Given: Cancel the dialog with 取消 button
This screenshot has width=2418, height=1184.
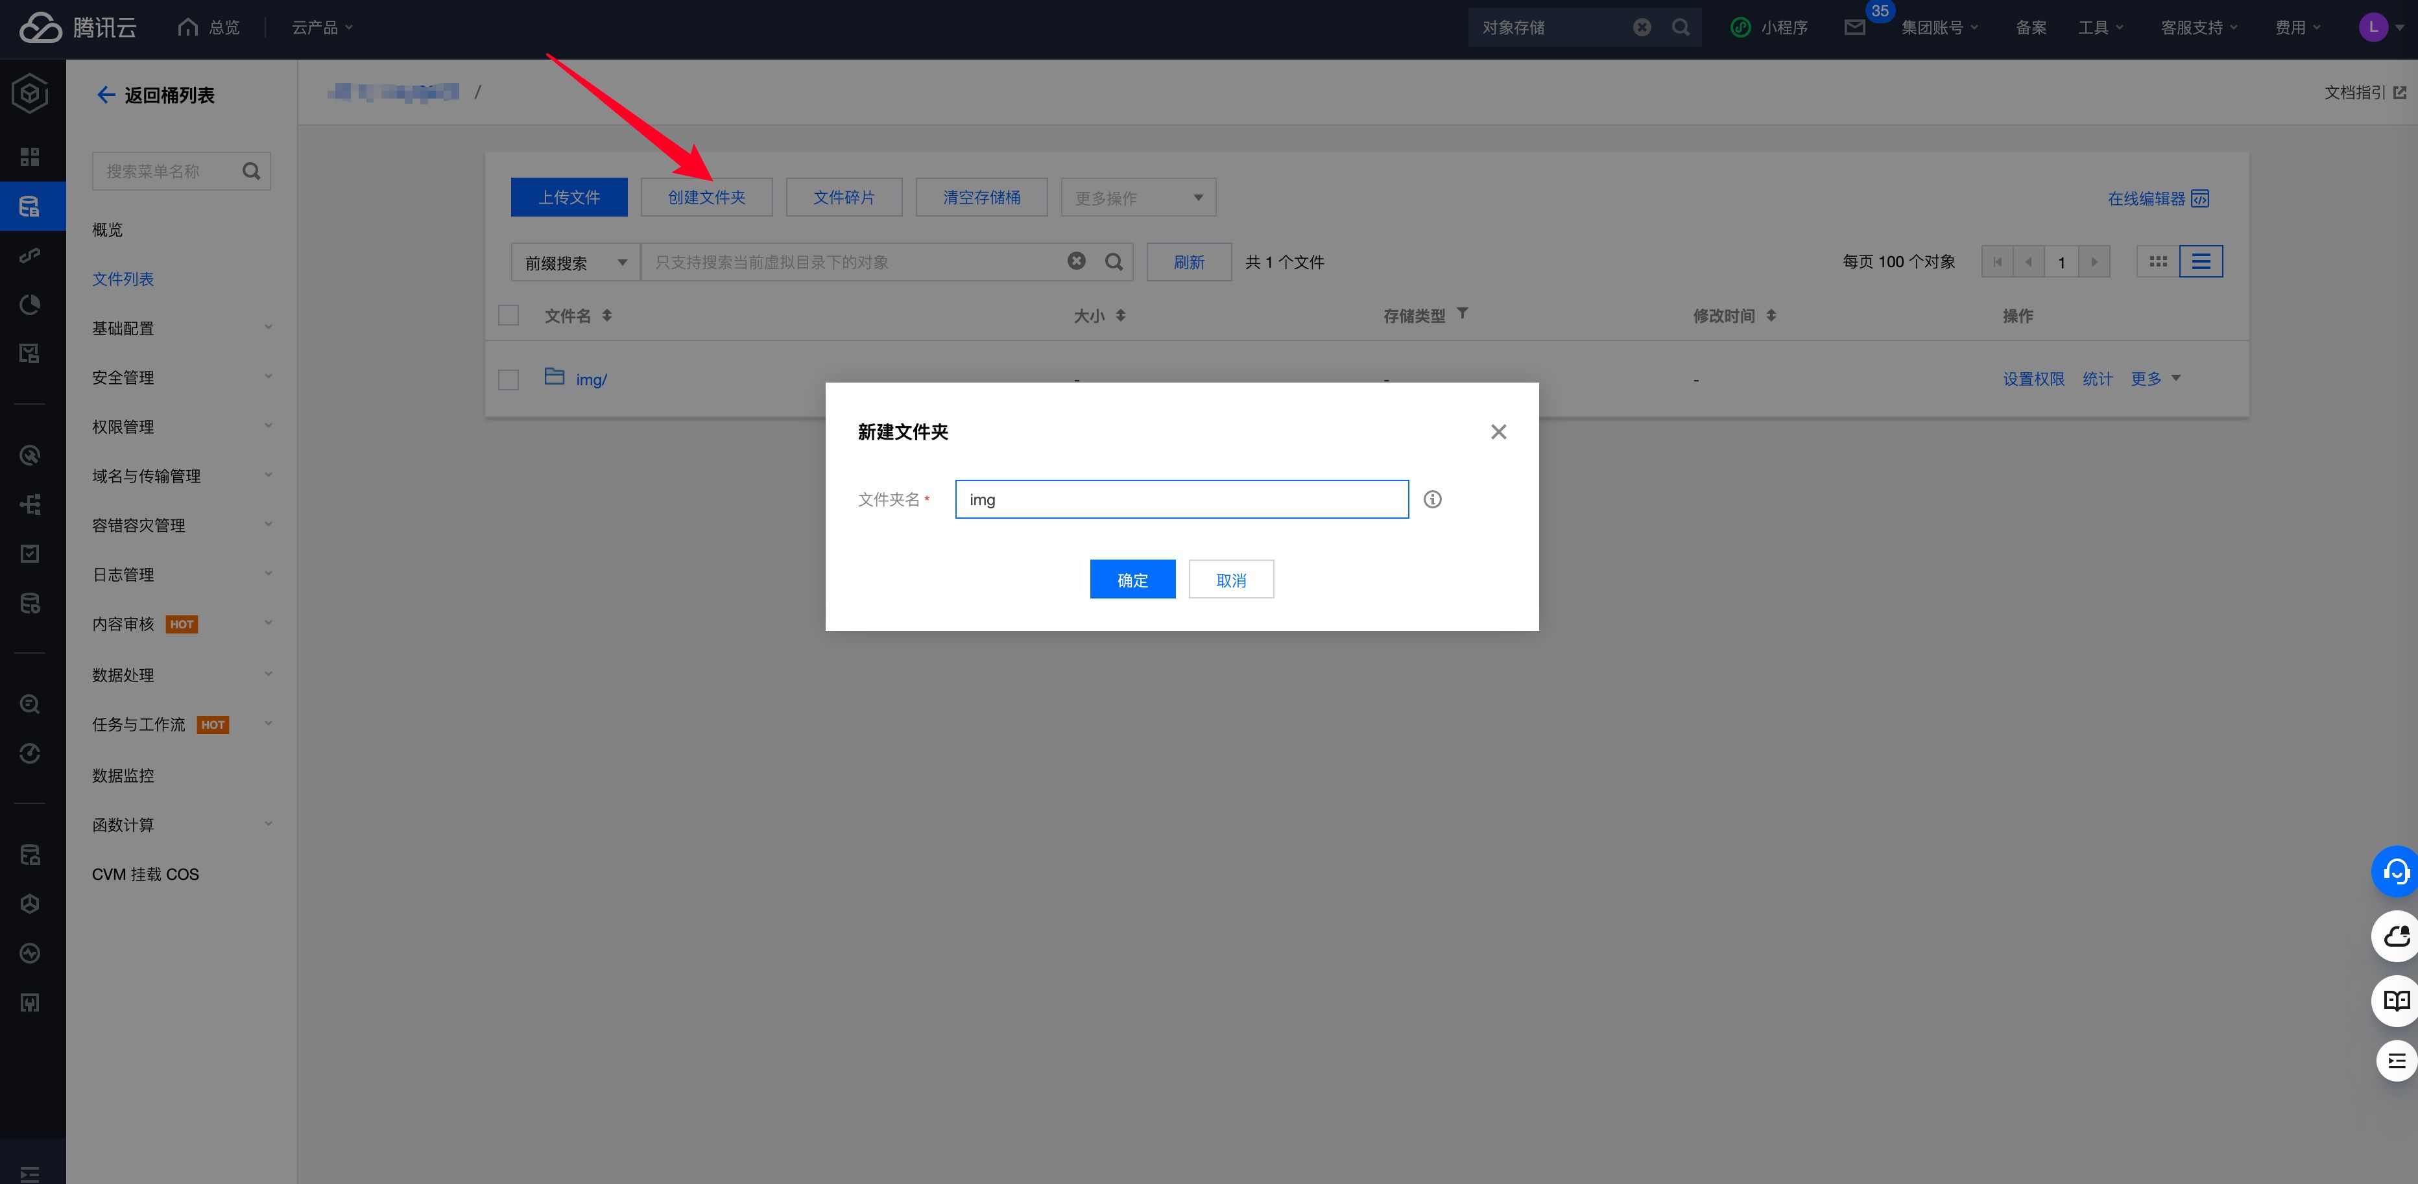Looking at the screenshot, I should [x=1230, y=580].
